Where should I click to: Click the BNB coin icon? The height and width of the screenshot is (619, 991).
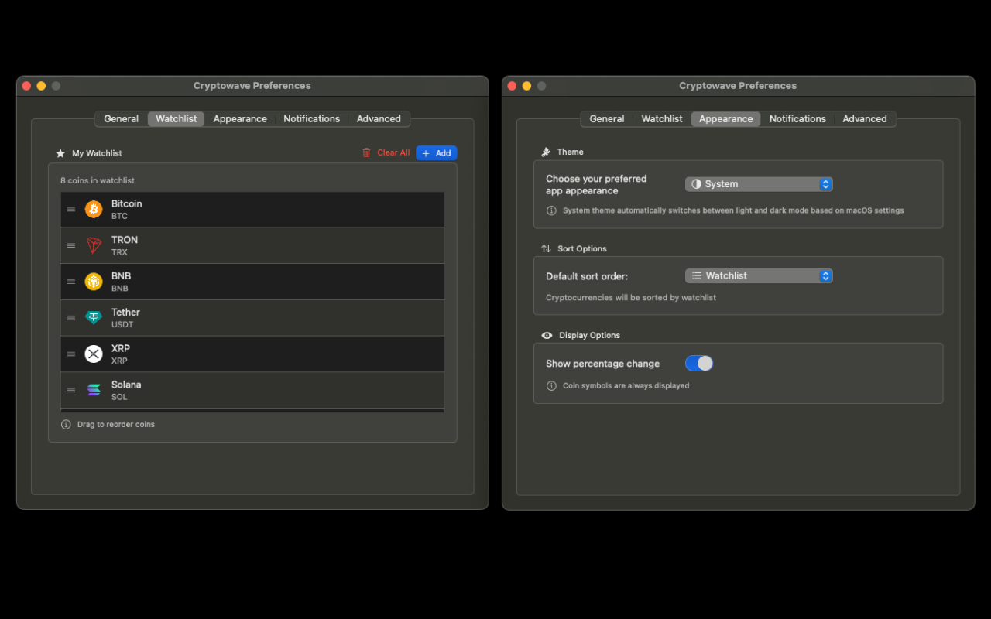(94, 281)
